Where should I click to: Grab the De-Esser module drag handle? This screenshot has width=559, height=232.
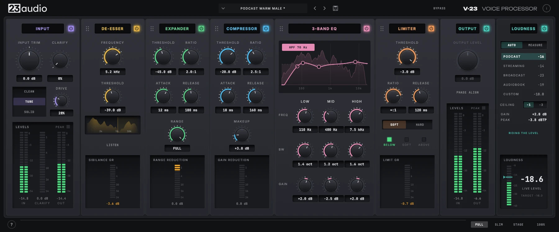(88, 29)
